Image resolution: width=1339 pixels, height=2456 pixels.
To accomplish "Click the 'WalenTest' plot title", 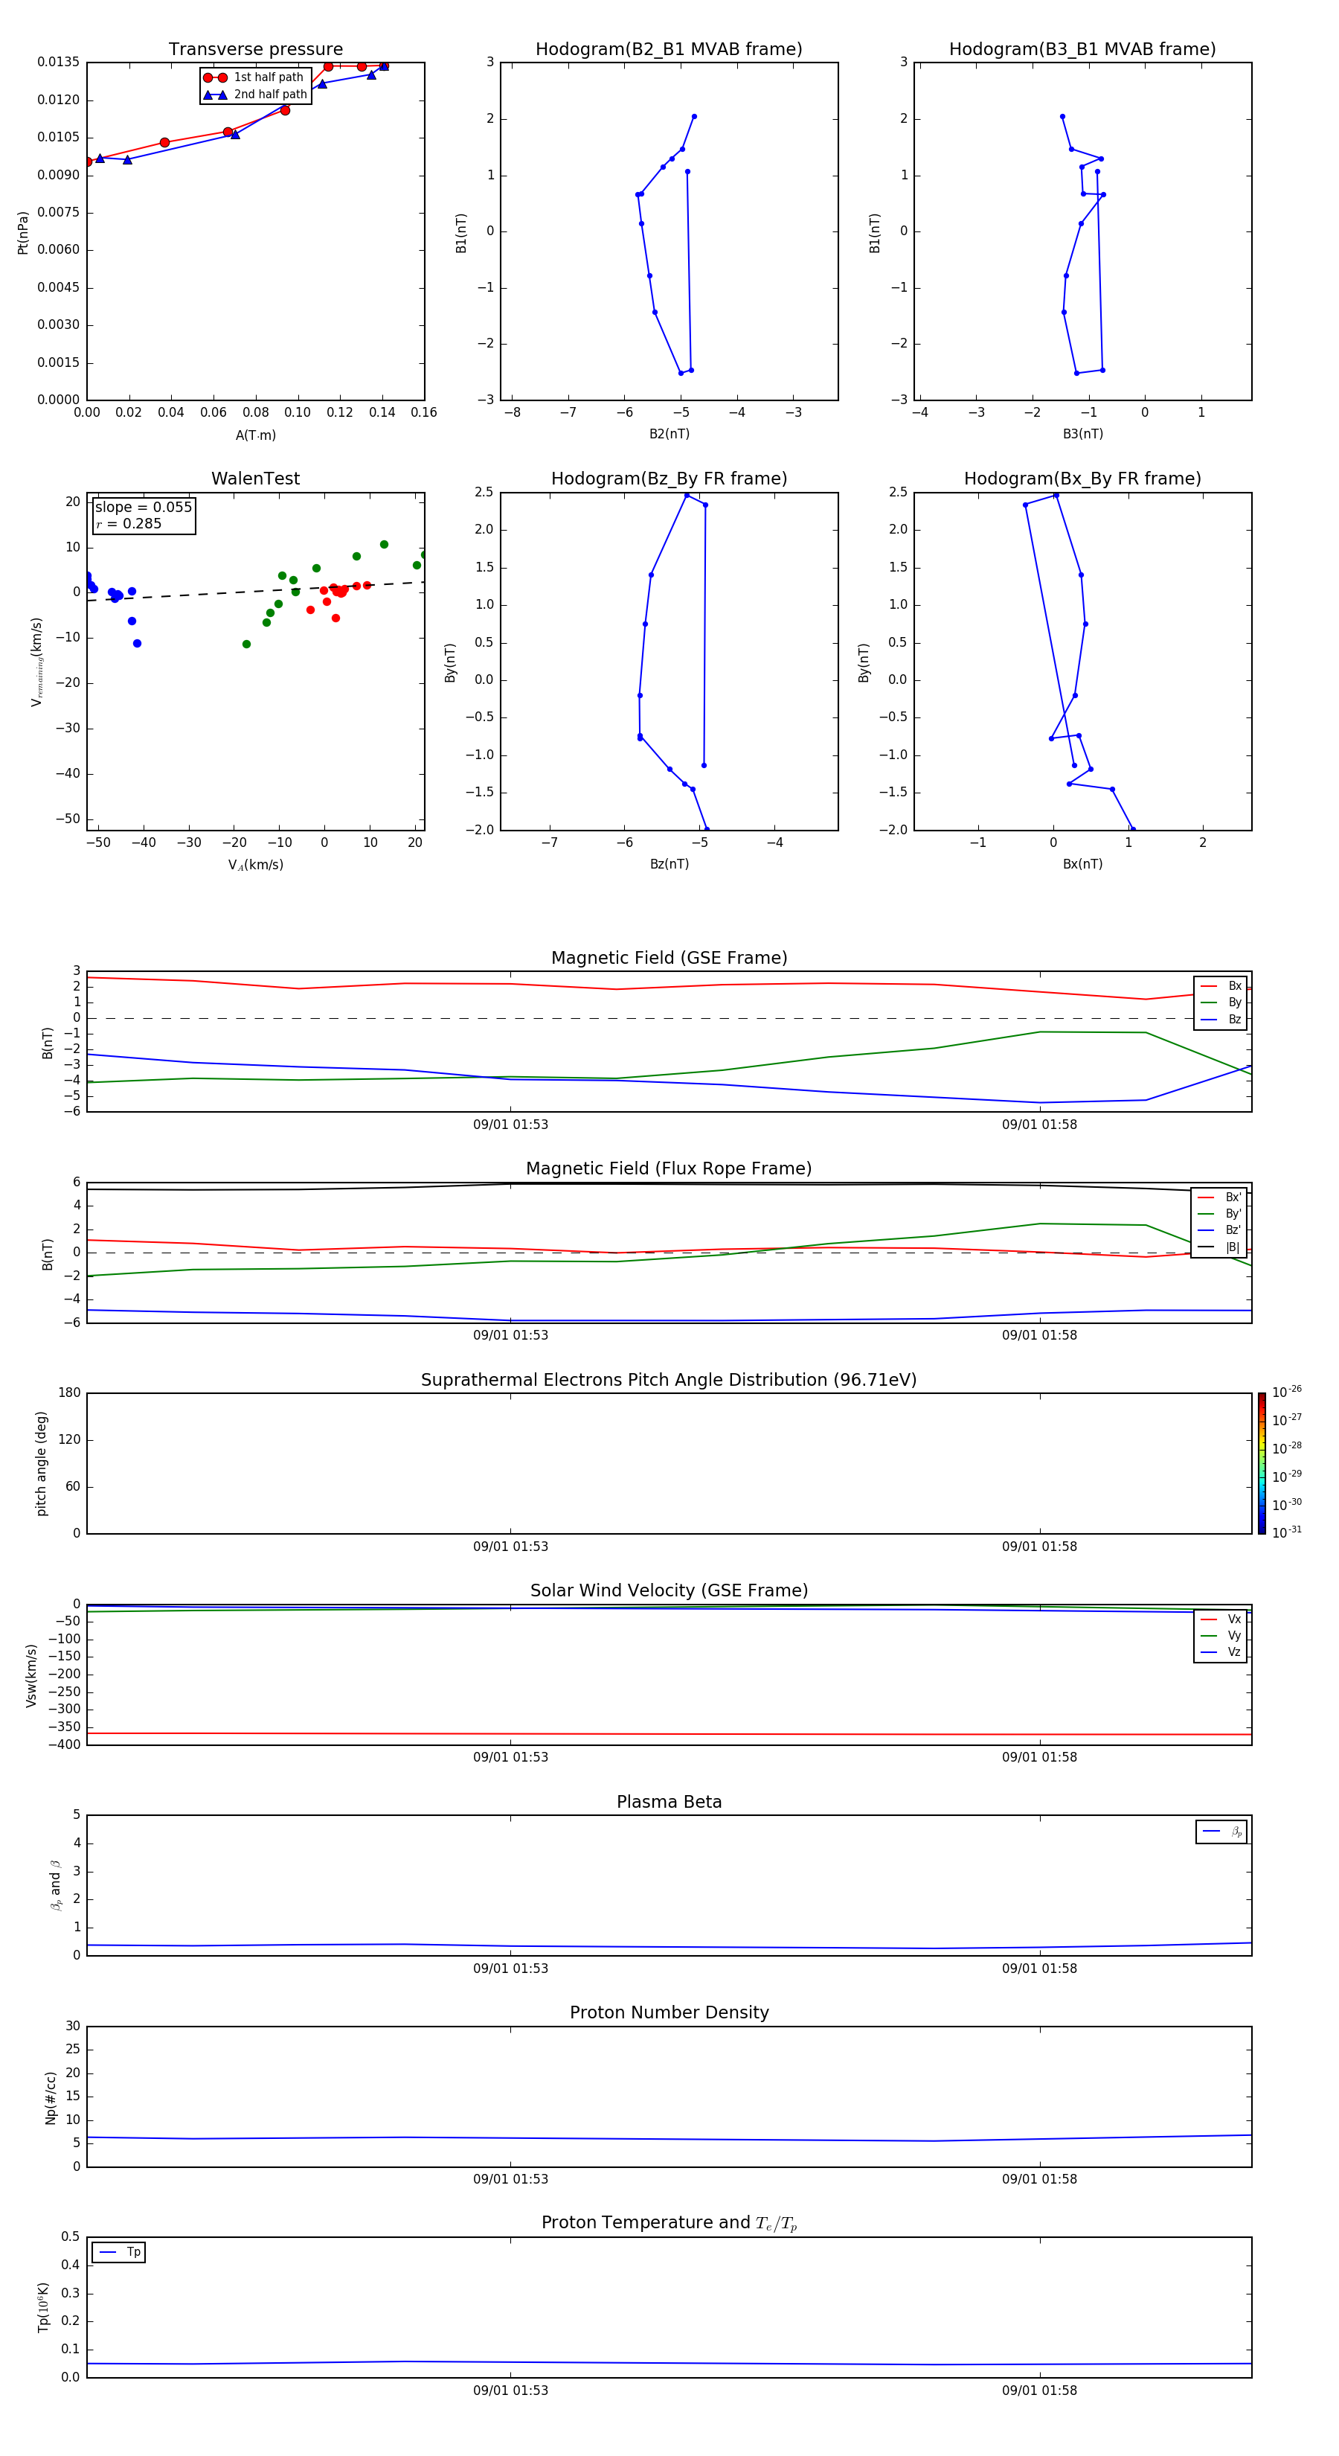I will (x=255, y=479).
